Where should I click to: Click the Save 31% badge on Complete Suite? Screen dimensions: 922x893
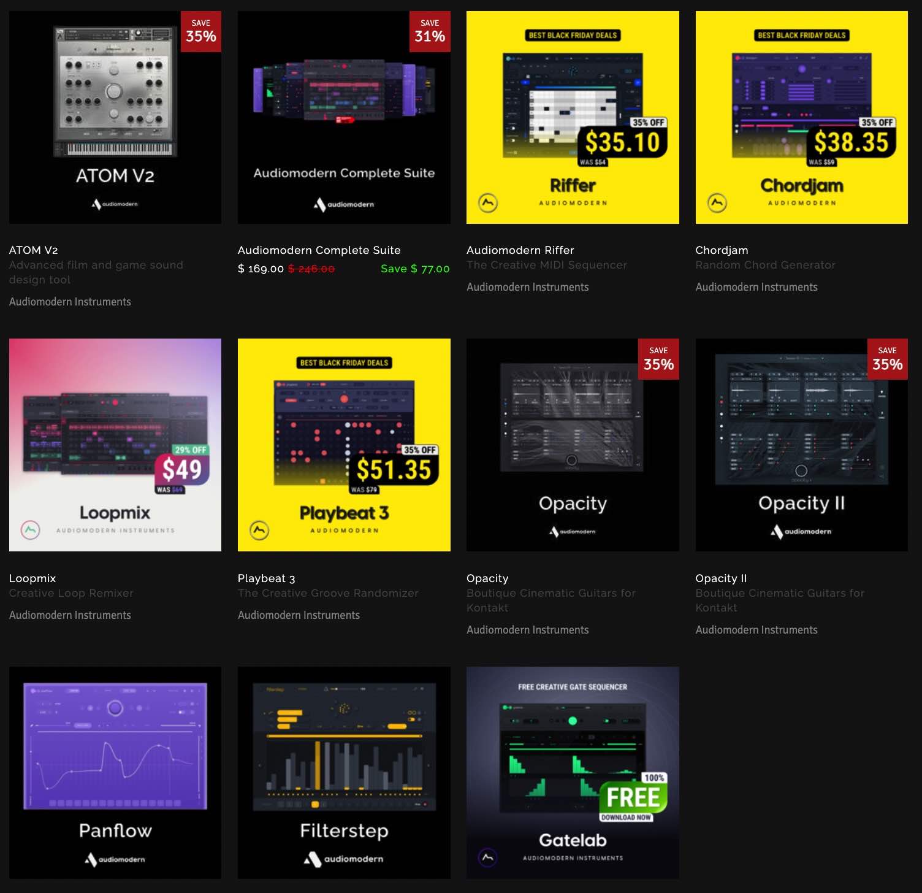(429, 31)
